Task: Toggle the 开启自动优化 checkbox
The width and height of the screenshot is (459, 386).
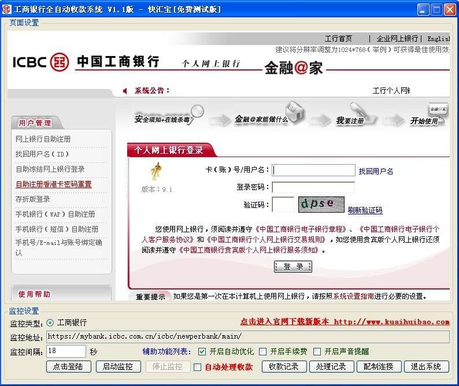Action: click(x=202, y=351)
